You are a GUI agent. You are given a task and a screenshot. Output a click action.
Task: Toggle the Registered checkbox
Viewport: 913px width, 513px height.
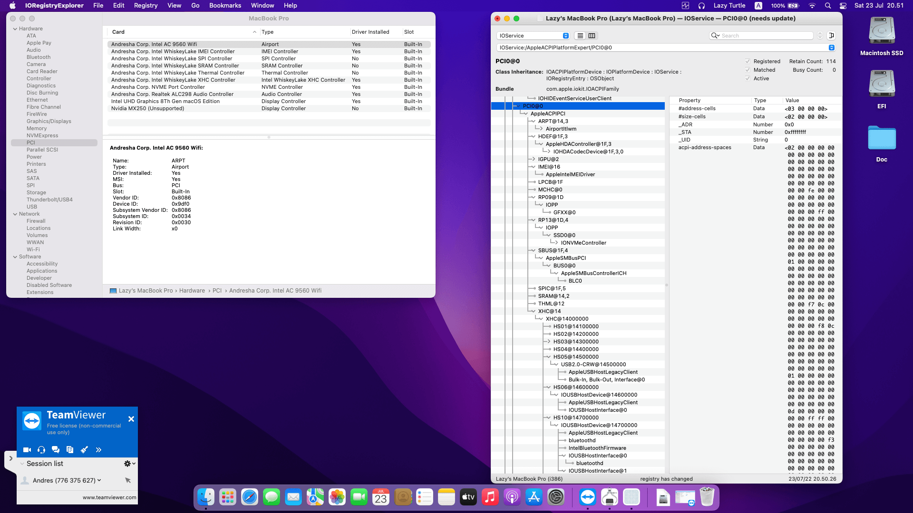point(748,61)
